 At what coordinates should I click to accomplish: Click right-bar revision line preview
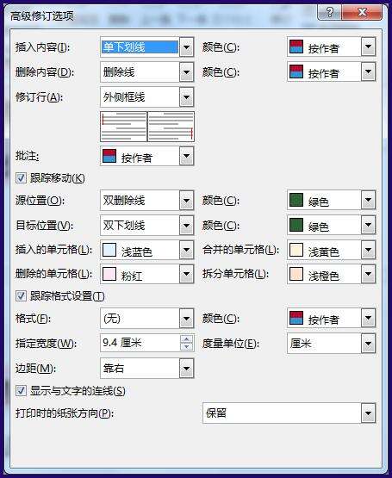pyautogui.click(x=171, y=127)
